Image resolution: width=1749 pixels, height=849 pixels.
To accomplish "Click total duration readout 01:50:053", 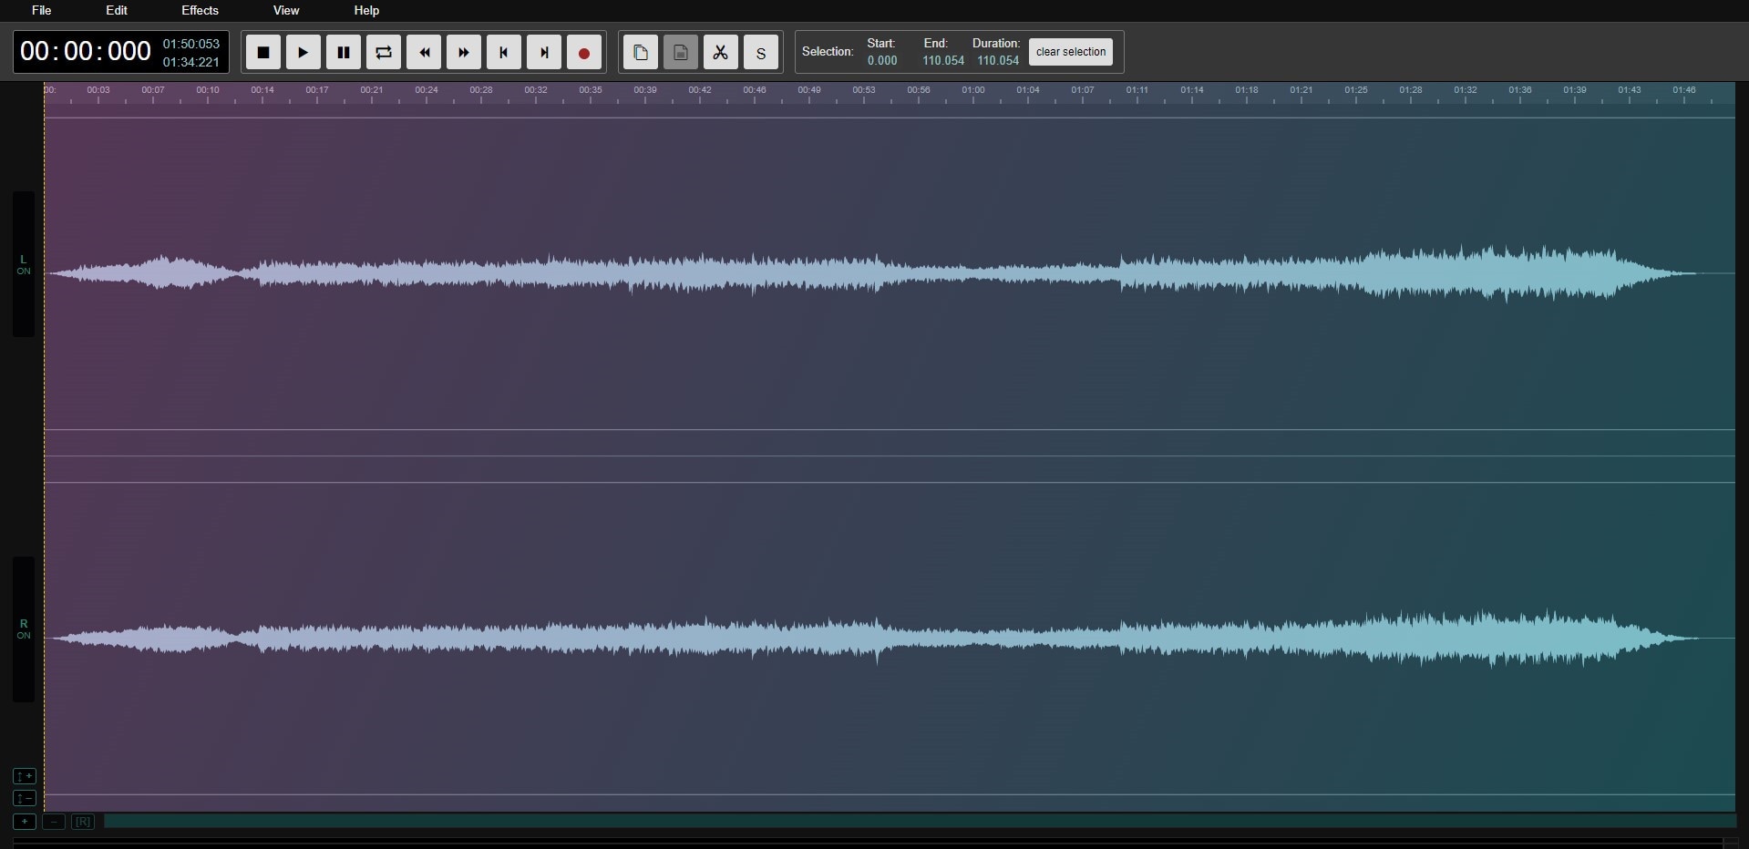I will (x=191, y=44).
